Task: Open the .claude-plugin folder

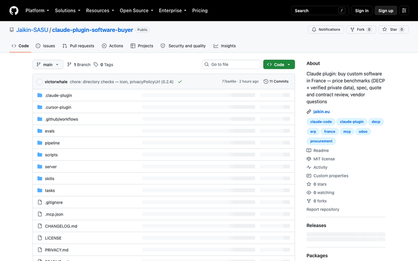Action: click(59, 96)
